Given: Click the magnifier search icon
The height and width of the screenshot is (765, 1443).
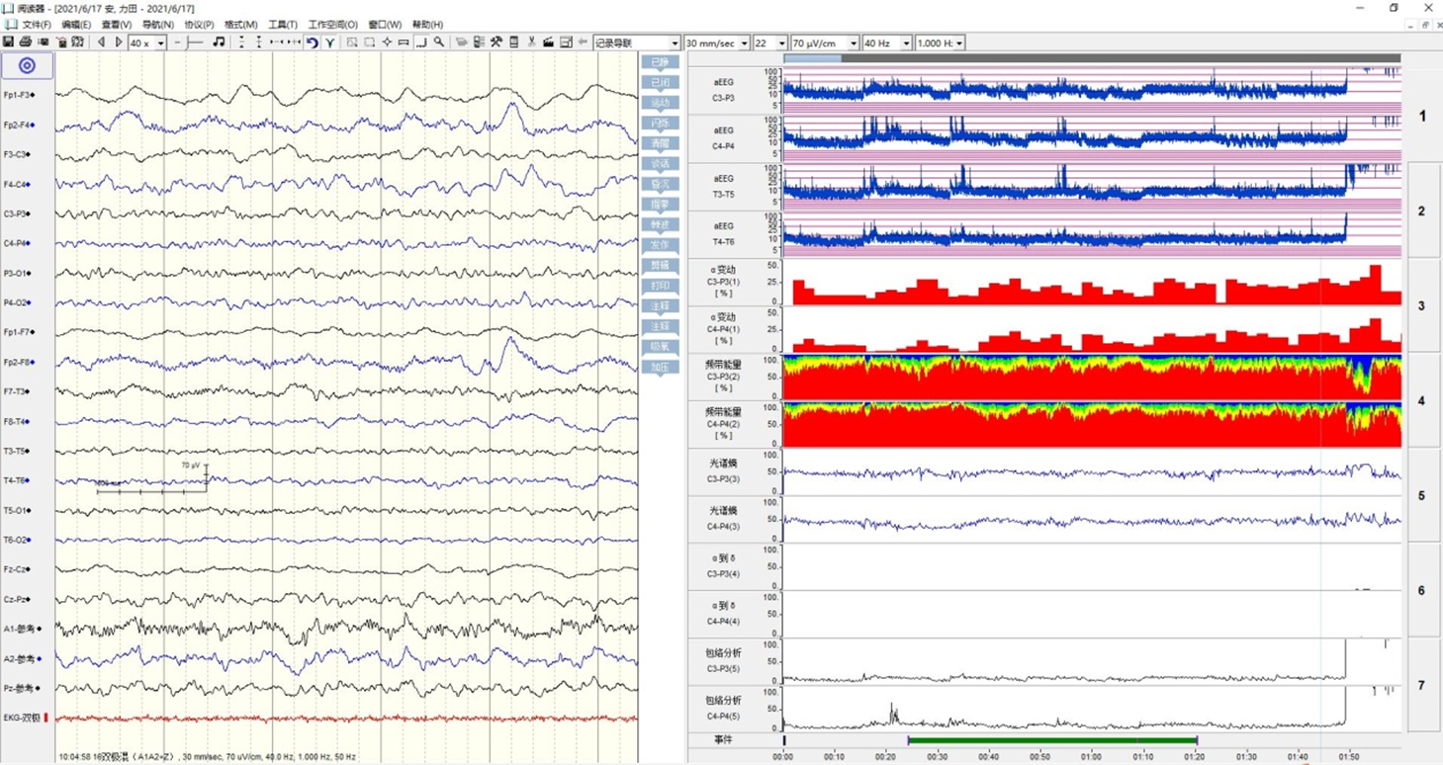Looking at the screenshot, I should (x=439, y=42).
